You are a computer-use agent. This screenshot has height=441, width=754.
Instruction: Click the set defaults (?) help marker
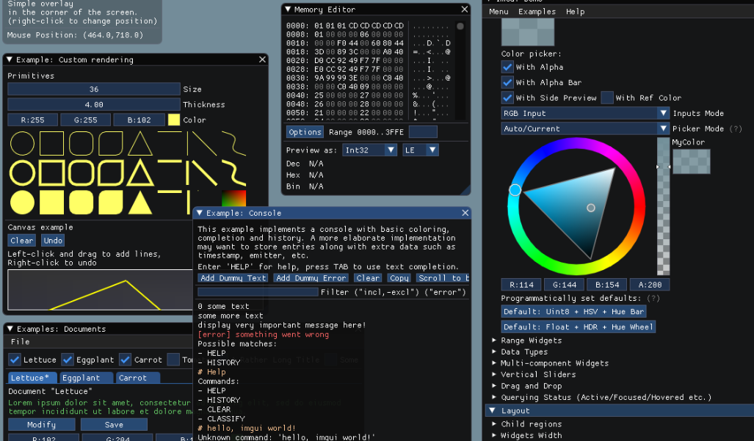coord(653,299)
